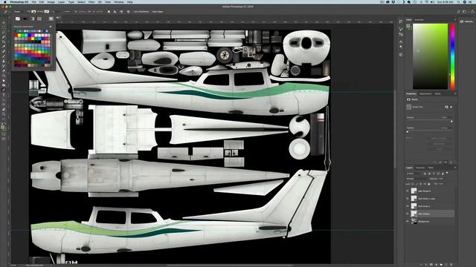Click the Fill color swatch in options bar

33,12
